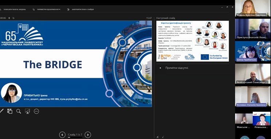This screenshot has width=271, height=139.
Task: Activate the magnifier zoom tool
Action: pos(19,111)
